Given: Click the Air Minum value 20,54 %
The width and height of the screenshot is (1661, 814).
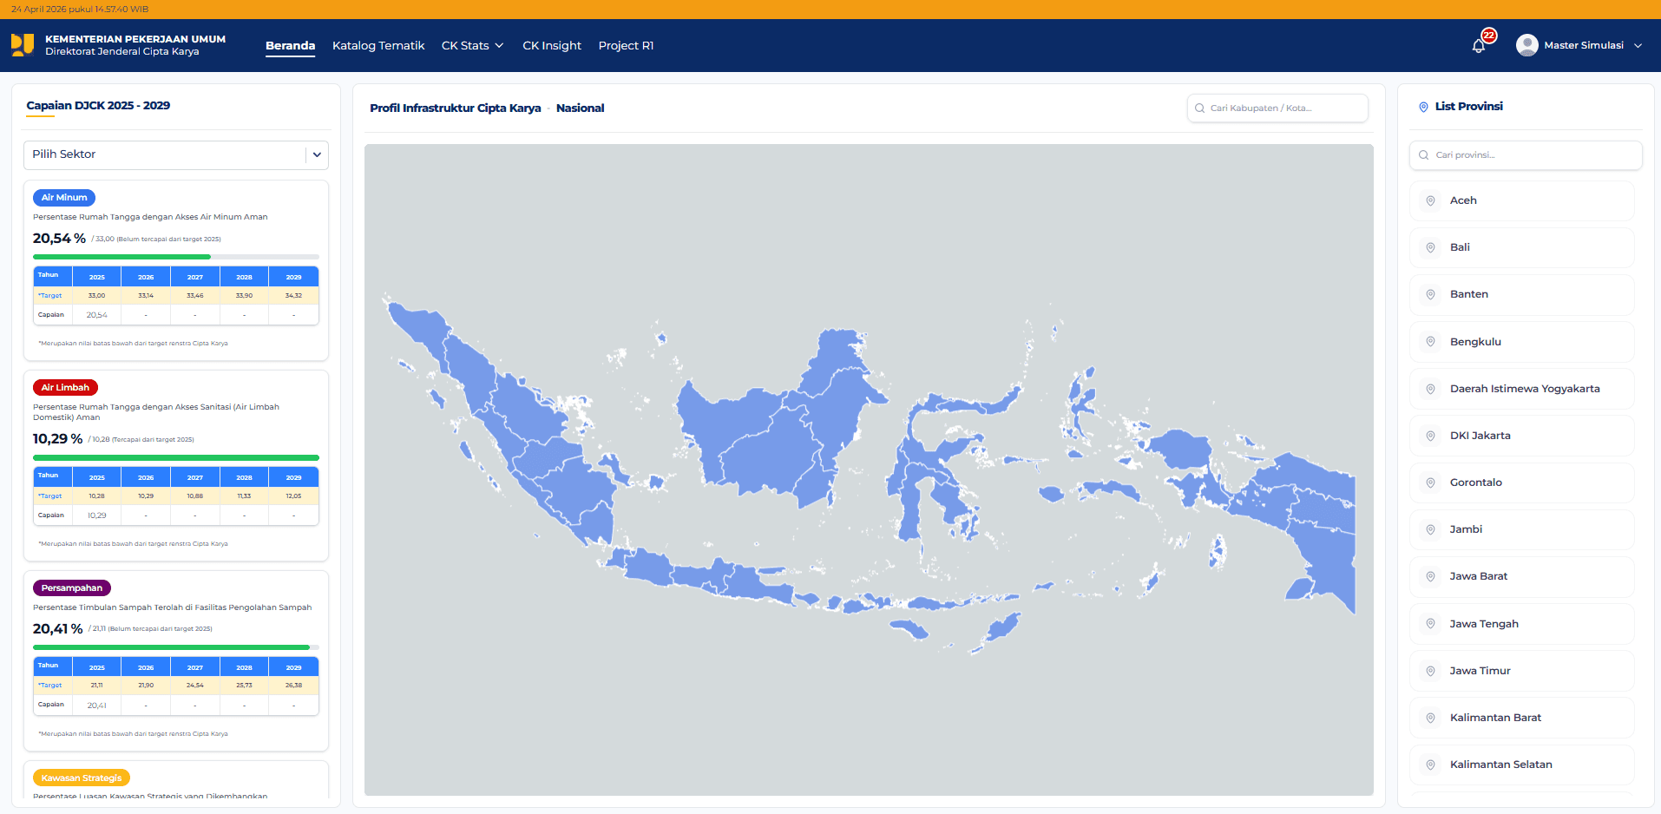Looking at the screenshot, I should point(59,239).
